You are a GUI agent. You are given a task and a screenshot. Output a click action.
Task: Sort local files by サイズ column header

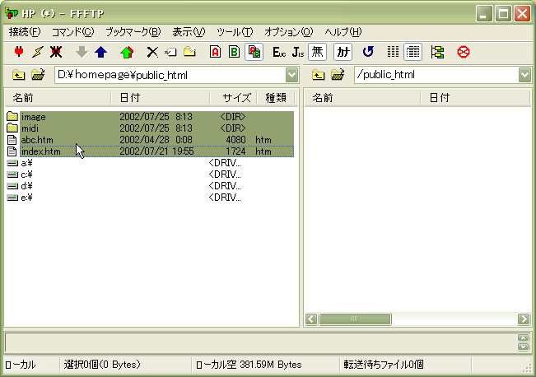[x=235, y=98]
